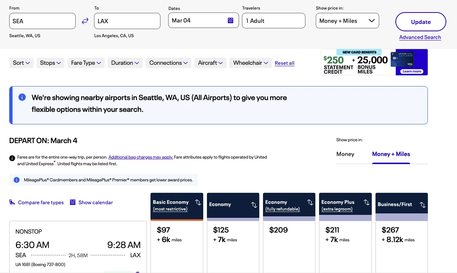Click the United Explorer card ad banner
457x273 pixels.
point(374,62)
